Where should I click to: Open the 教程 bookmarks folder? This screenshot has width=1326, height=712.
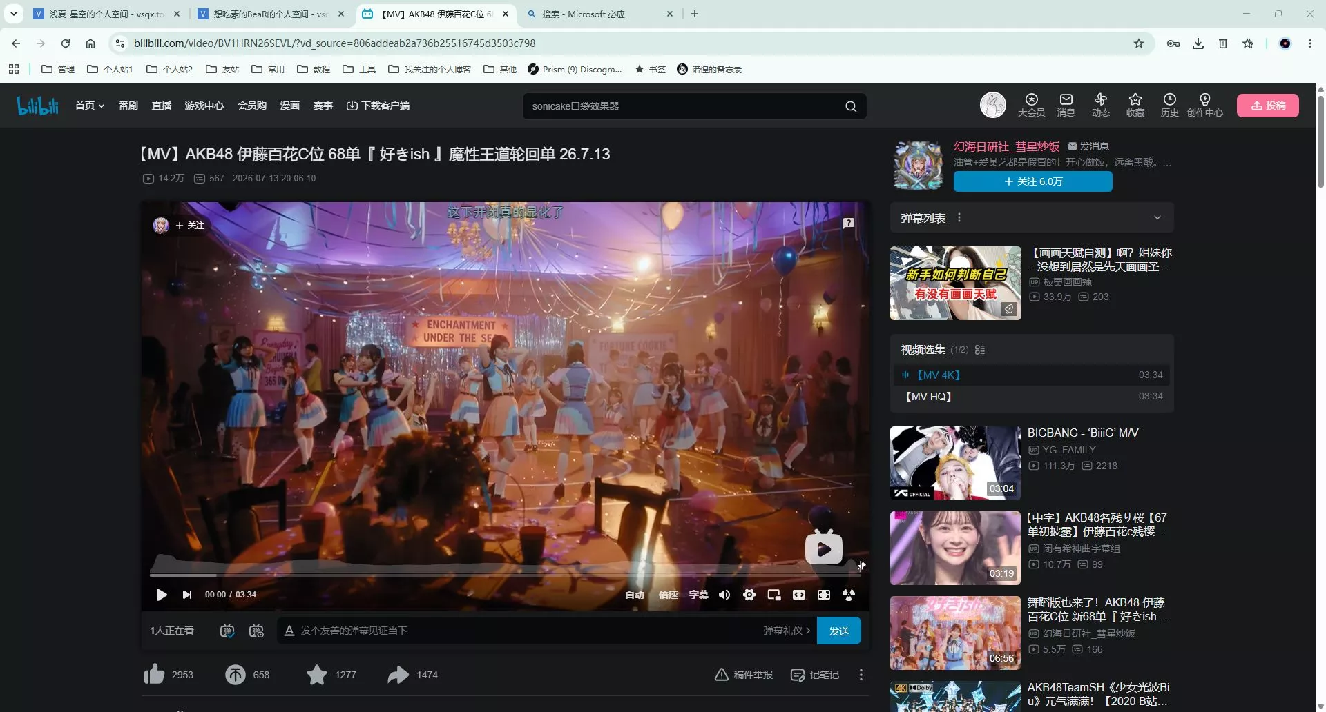(314, 69)
